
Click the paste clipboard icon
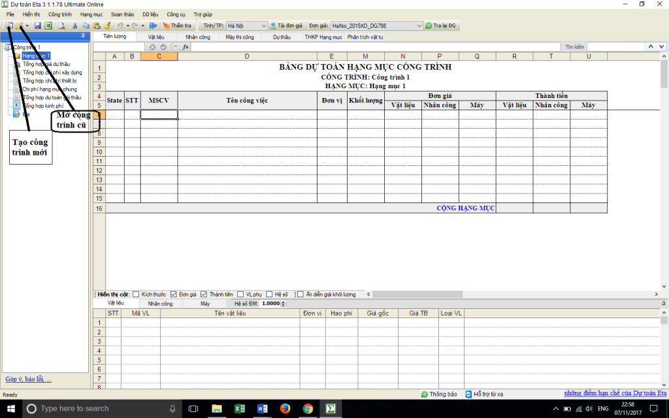click(x=97, y=25)
